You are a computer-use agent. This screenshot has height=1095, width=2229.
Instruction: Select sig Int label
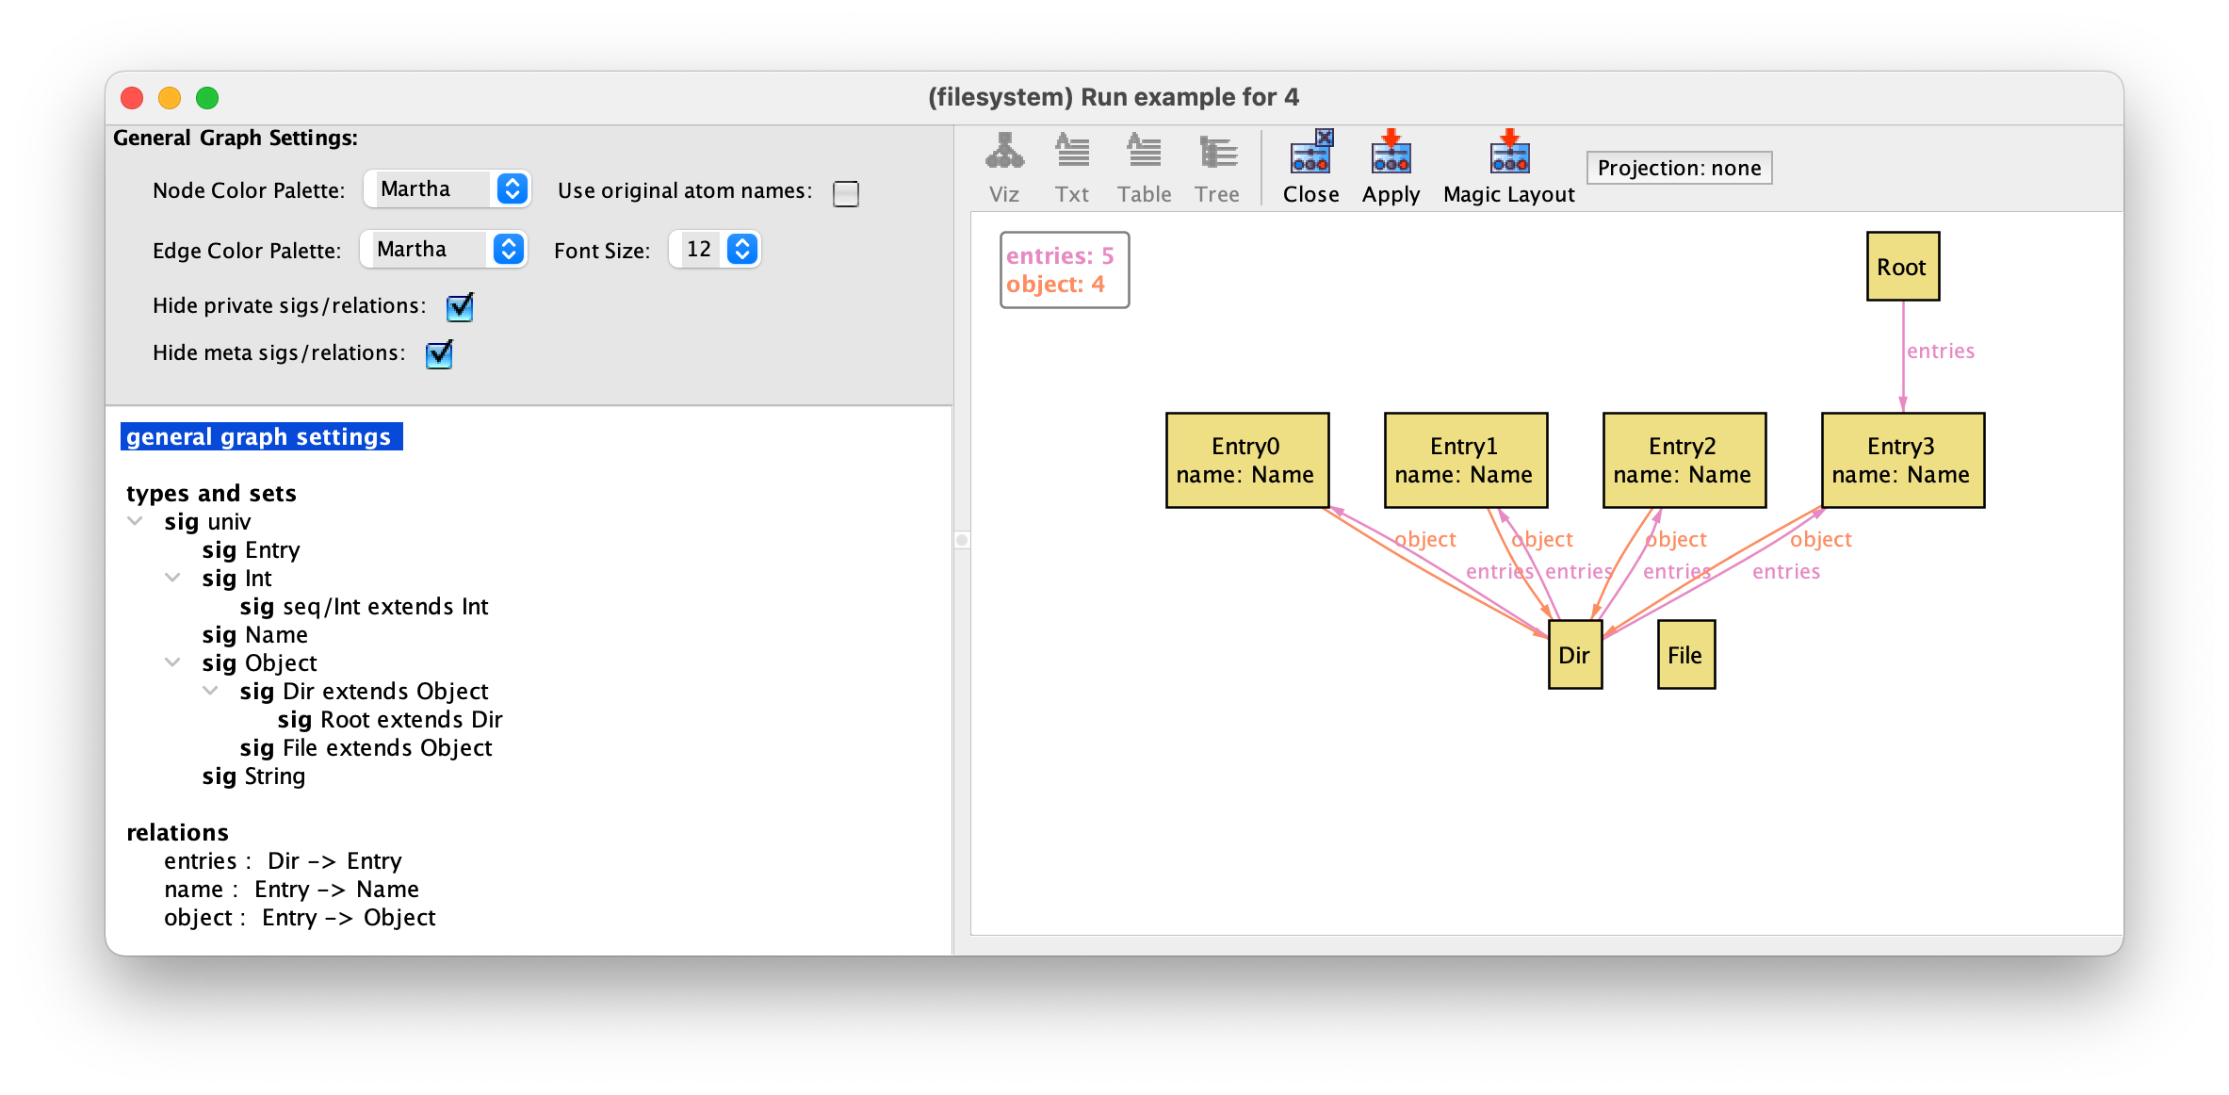click(236, 579)
